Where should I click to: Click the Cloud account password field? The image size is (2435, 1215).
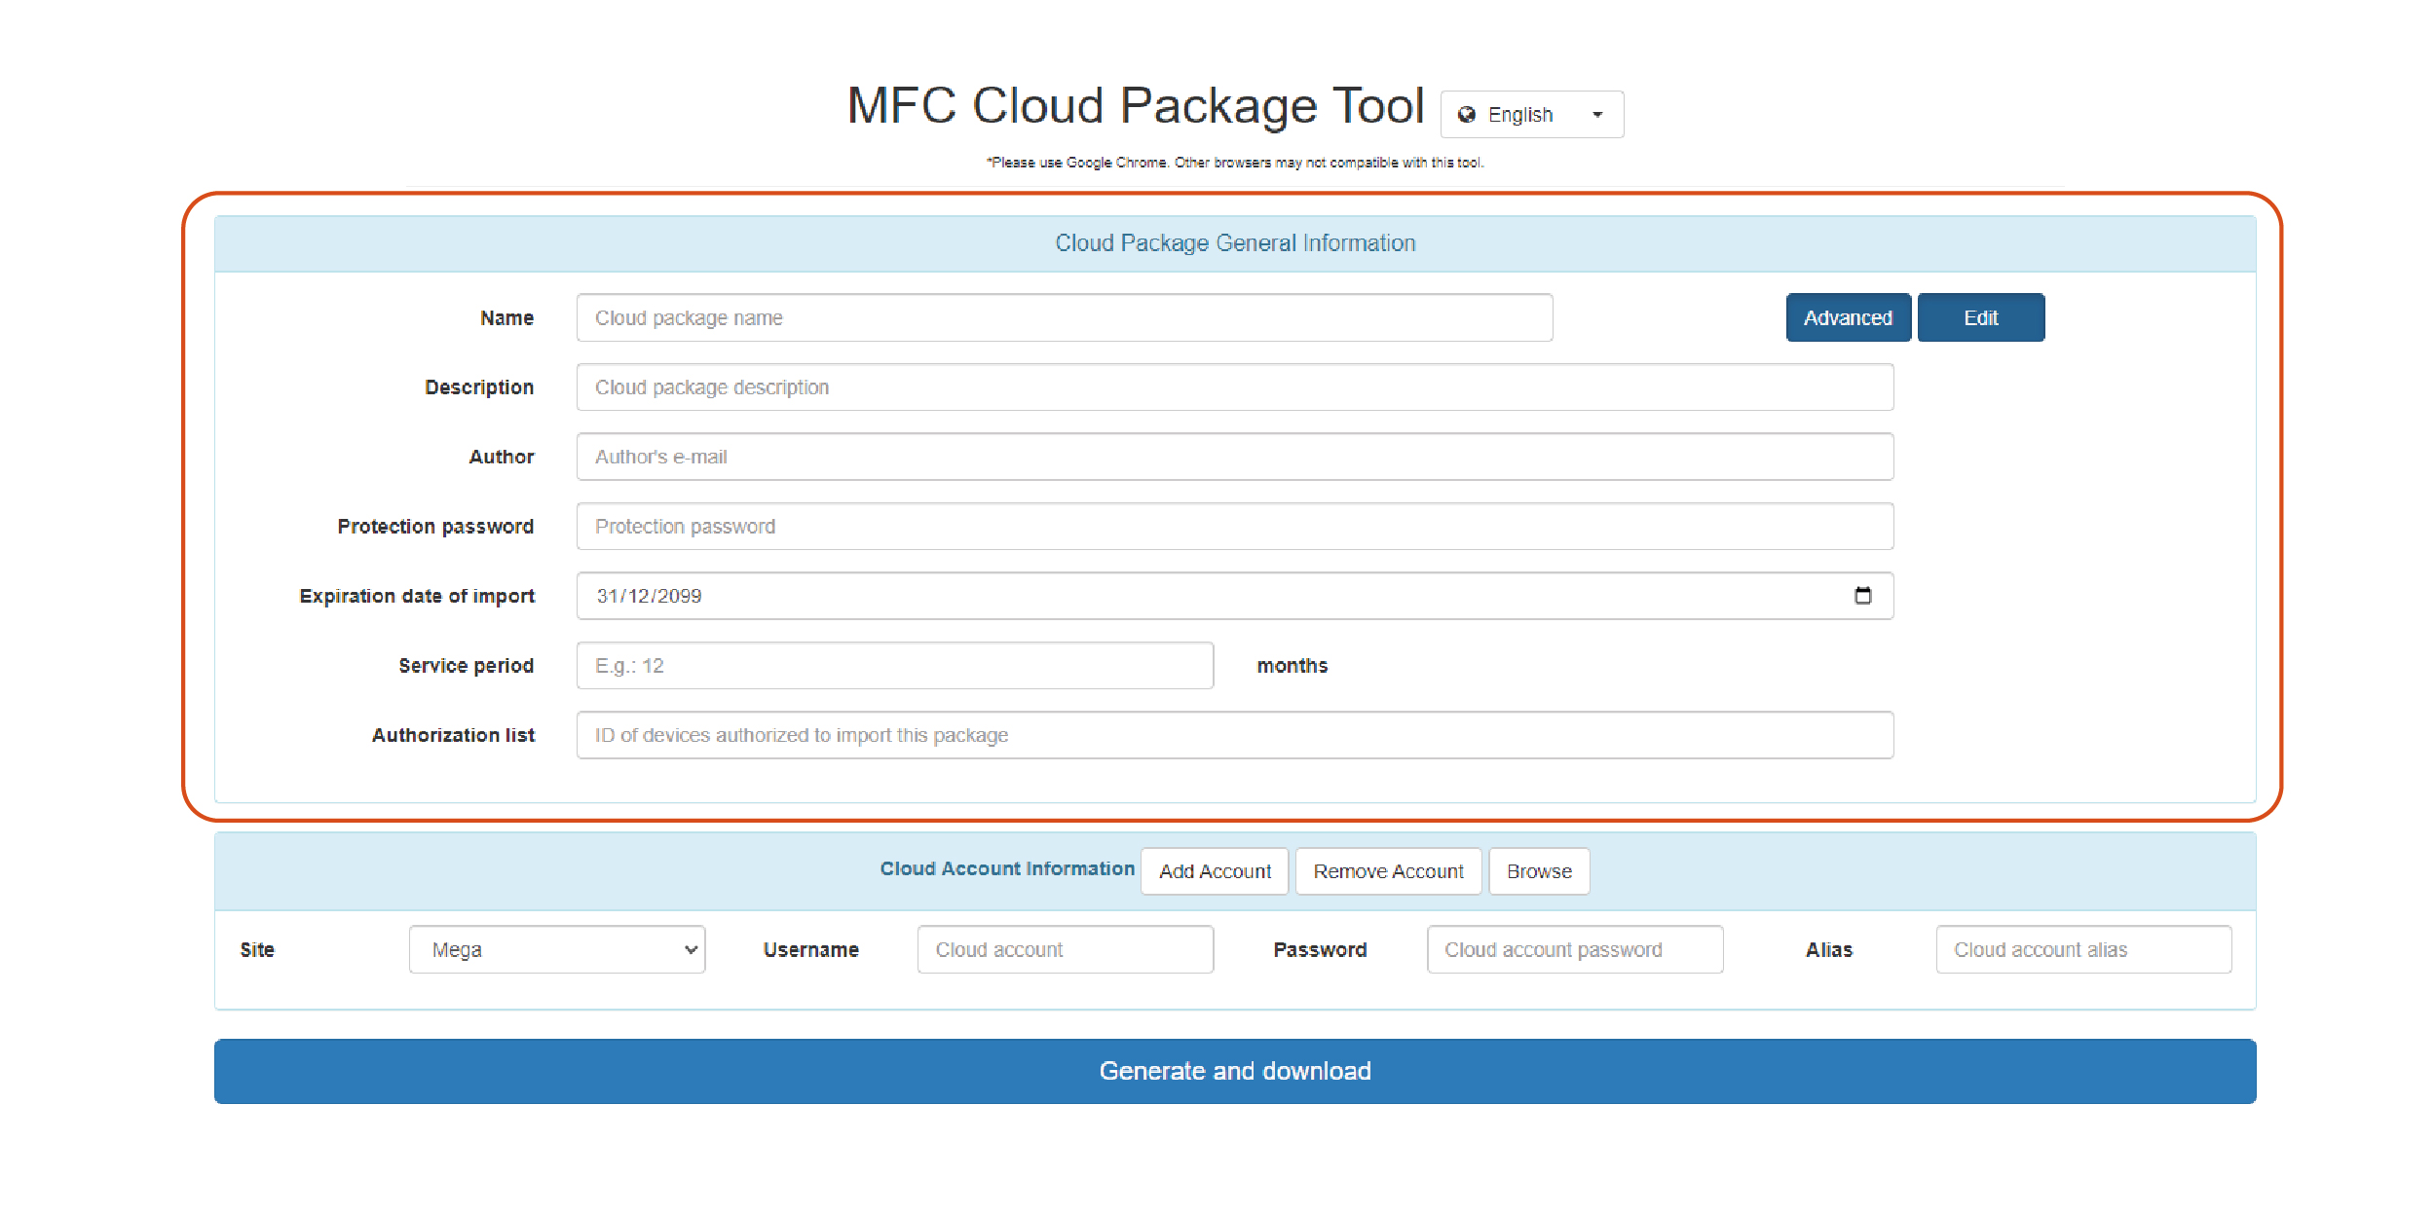(x=1575, y=949)
